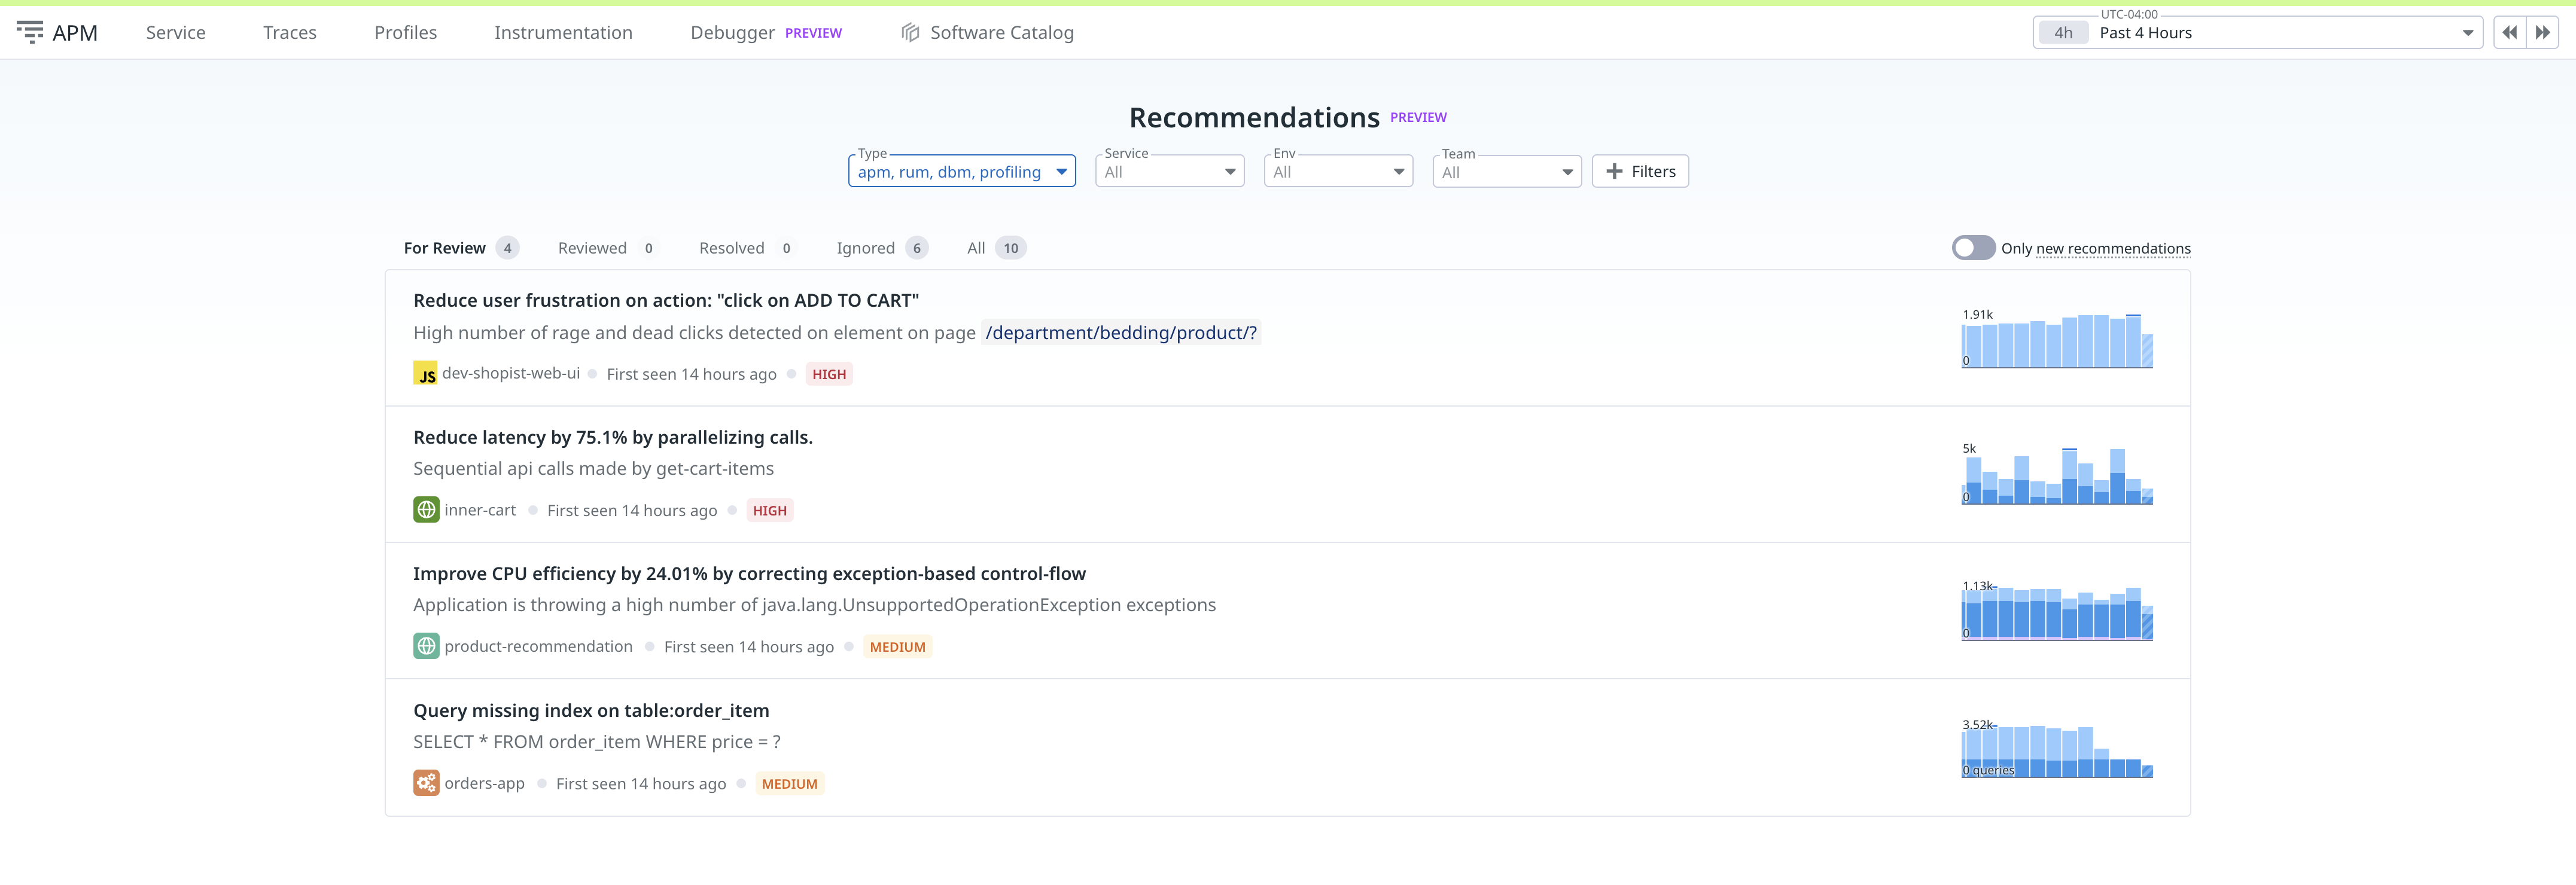Click the orders-app orange service icon
2576x885 pixels.
click(x=426, y=783)
